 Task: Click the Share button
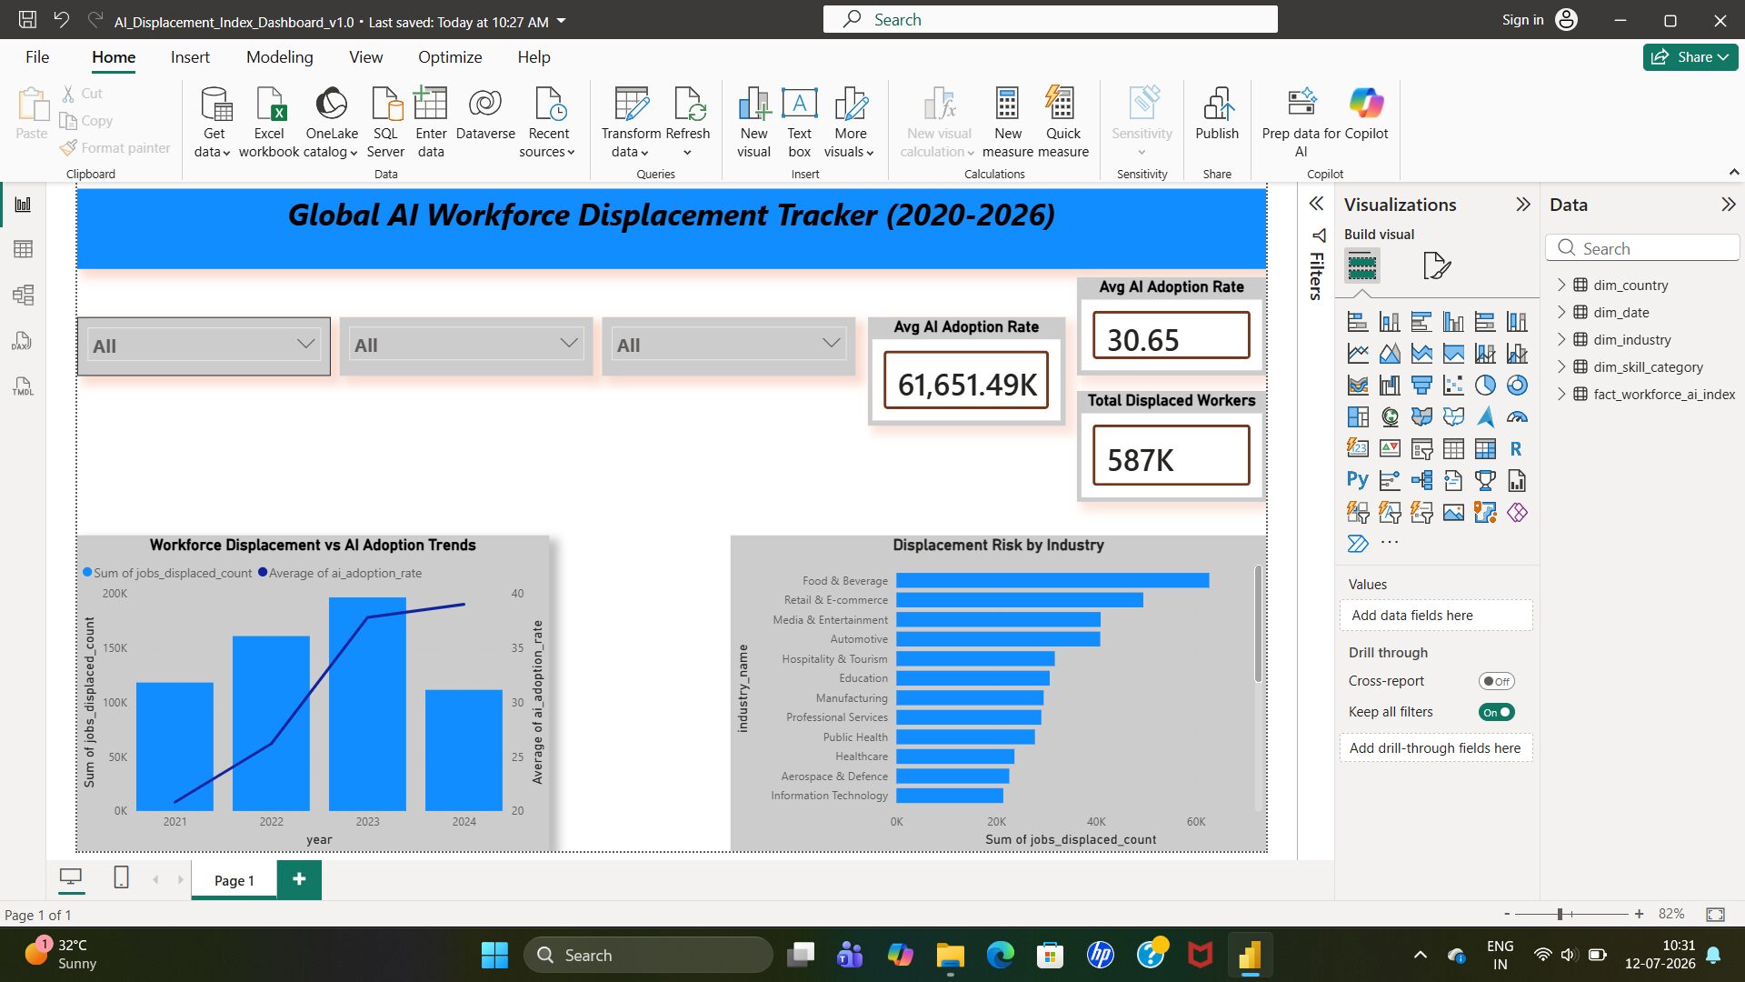[x=1690, y=56]
